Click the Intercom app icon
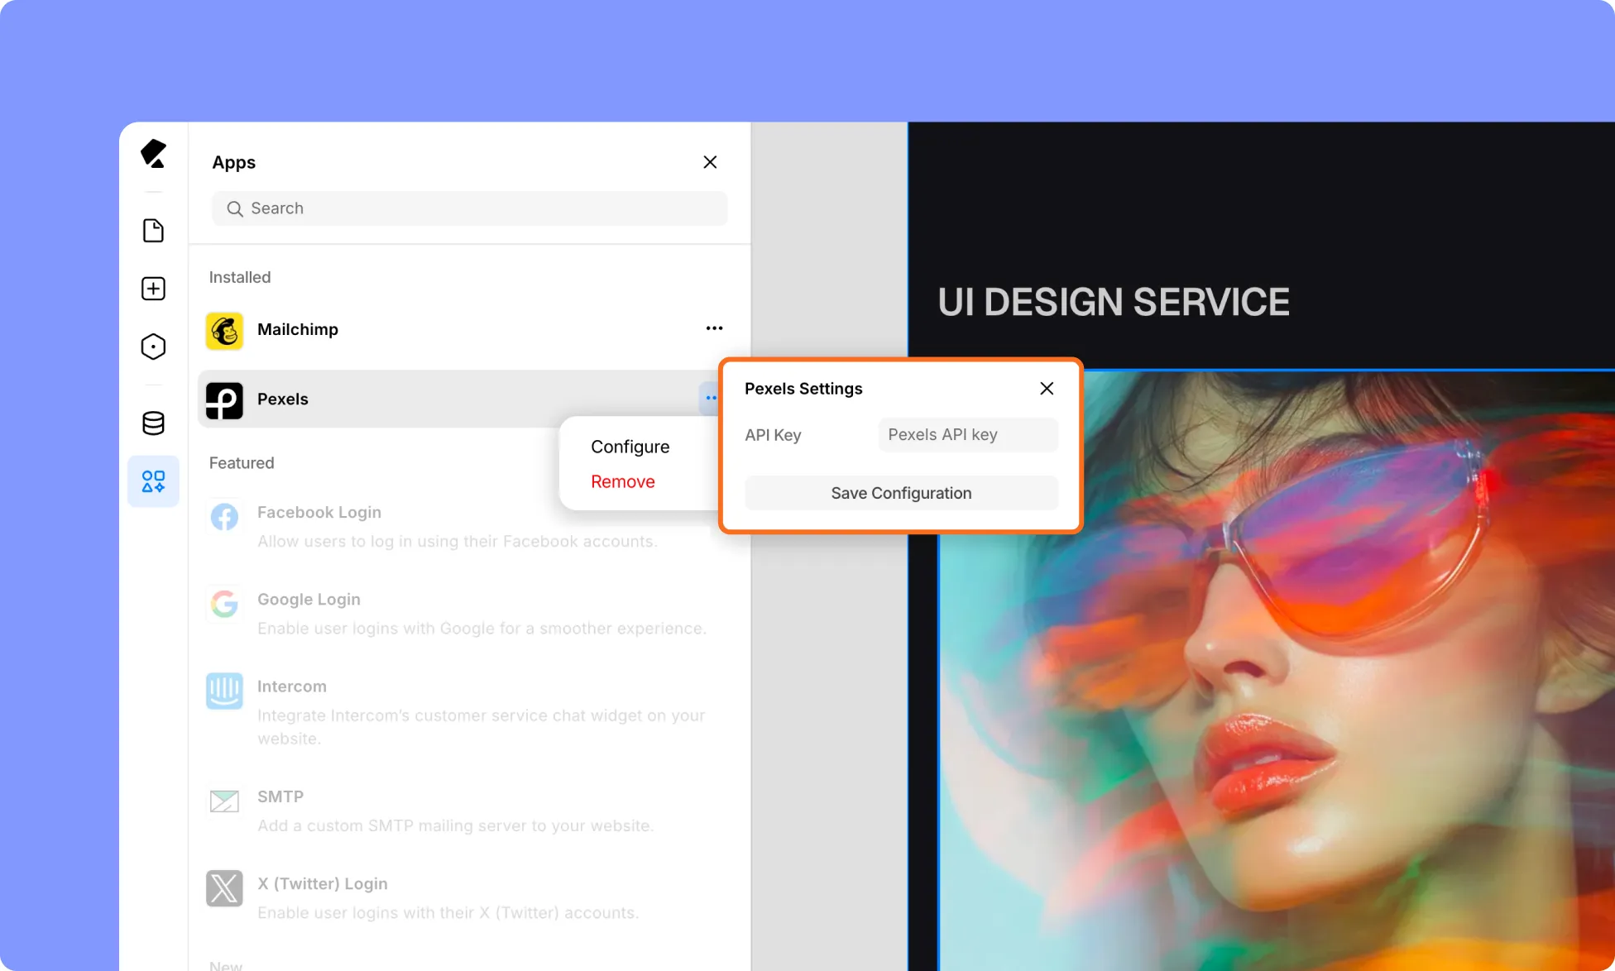Image resolution: width=1615 pixels, height=971 pixels. tap(224, 691)
